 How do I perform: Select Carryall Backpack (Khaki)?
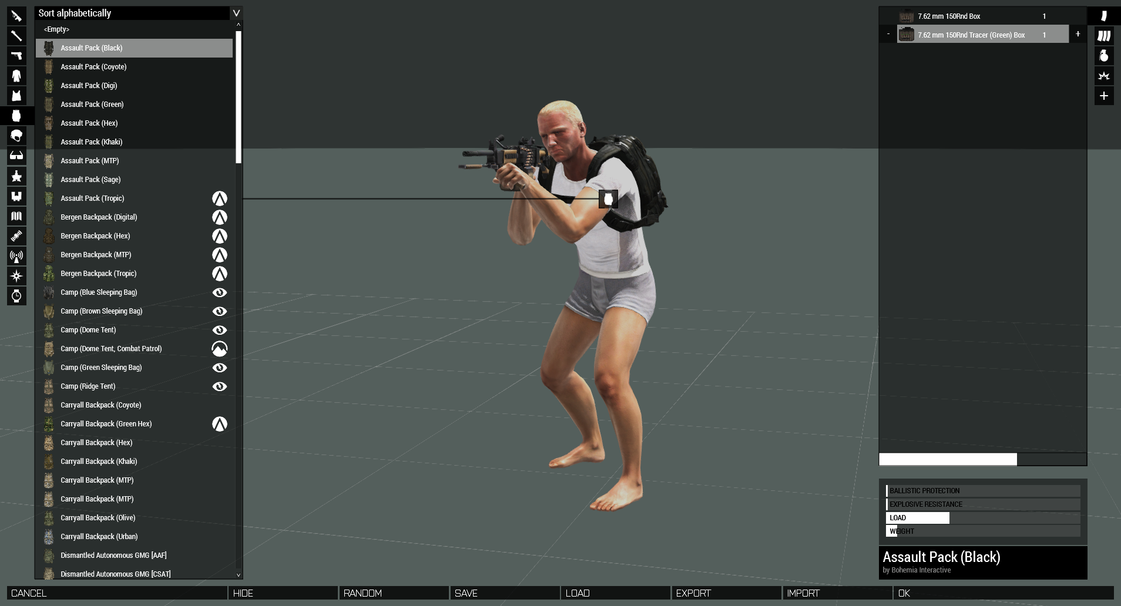pos(134,462)
